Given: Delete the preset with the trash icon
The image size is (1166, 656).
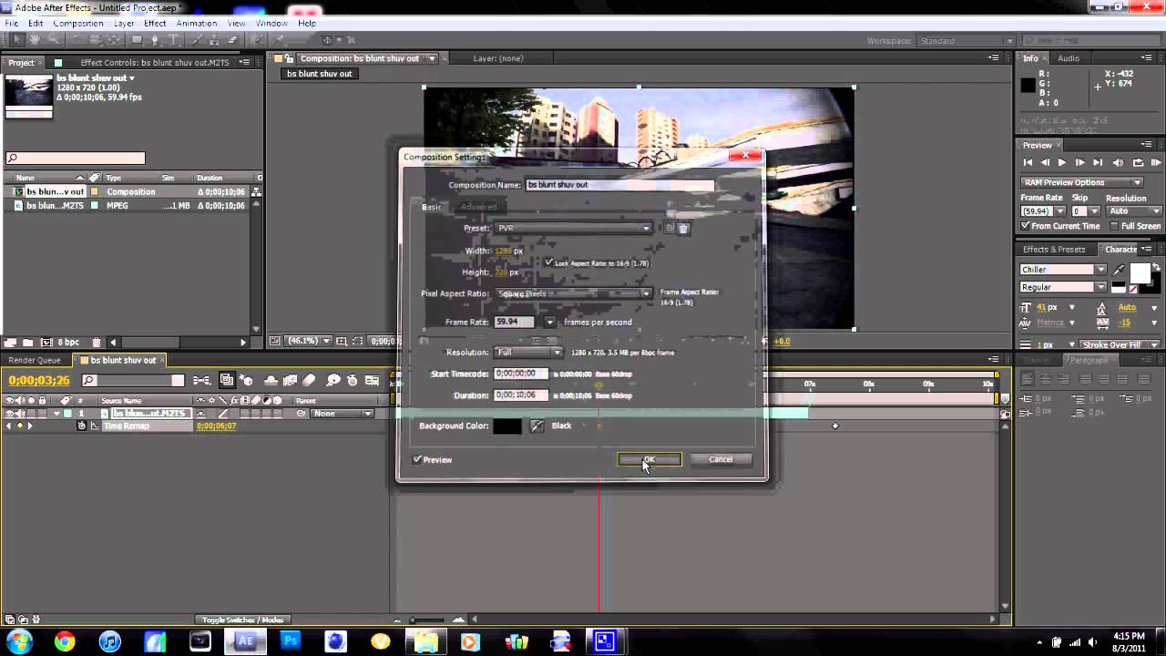Looking at the screenshot, I should pyautogui.click(x=683, y=229).
